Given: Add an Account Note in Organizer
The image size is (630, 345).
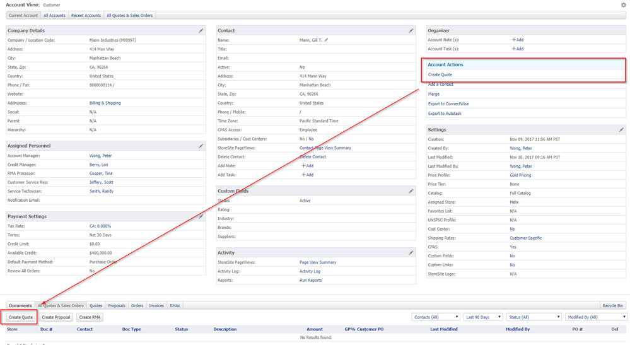Looking at the screenshot, I should (x=517, y=40).
